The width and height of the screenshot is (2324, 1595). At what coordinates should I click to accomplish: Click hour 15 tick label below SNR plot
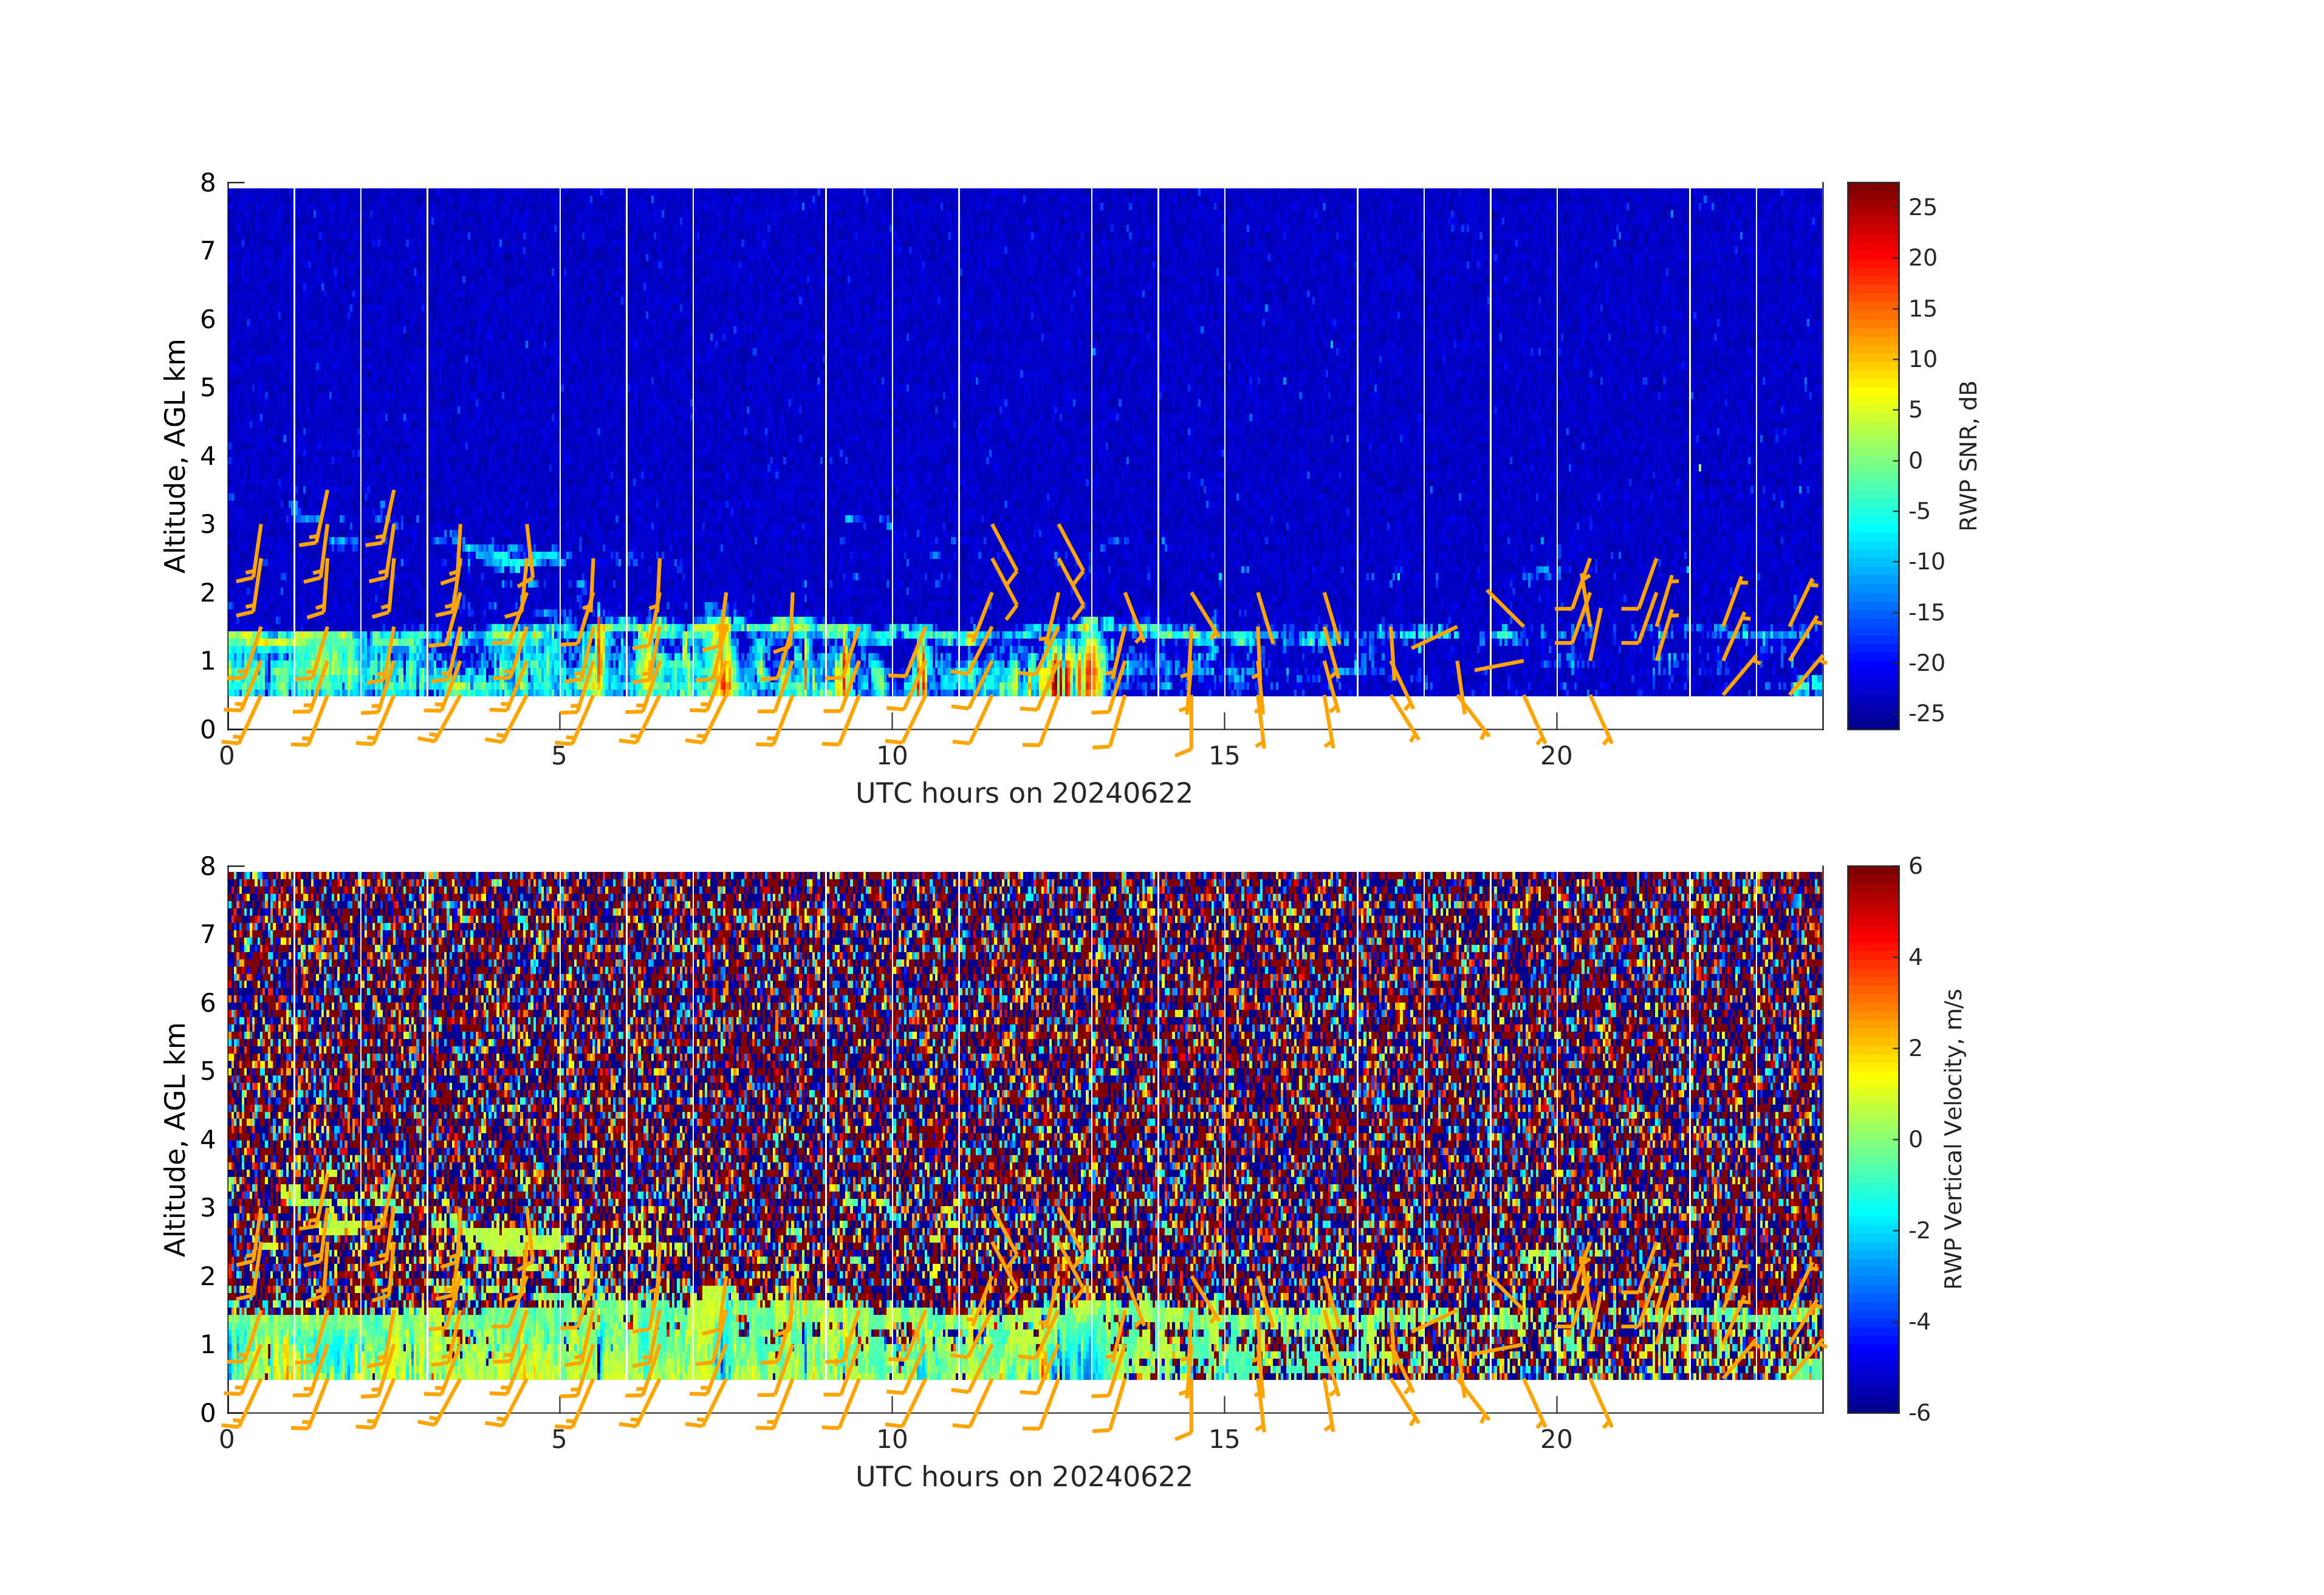(x=1223, y=757)
